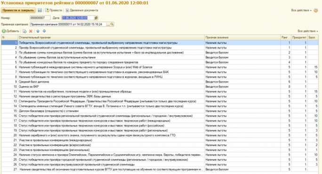Image resolution: width=322 pixels, height=174 pixels.
Task: Click the 'Ранг' column header
Action: (286, 38)
